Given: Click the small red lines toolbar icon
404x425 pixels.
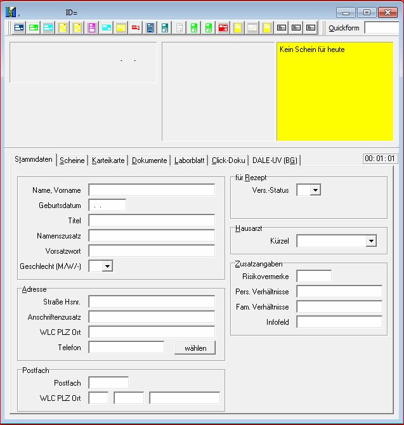Looking at the screenshot, I should click(136, 28).
